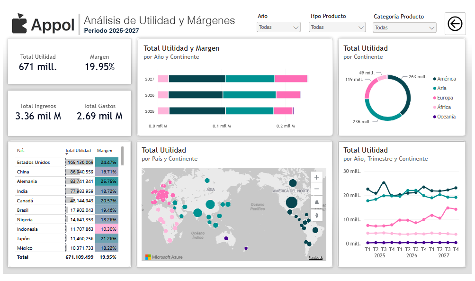Select México in the country table
This screenshot has width=475, height=281.
coord(25,248)
